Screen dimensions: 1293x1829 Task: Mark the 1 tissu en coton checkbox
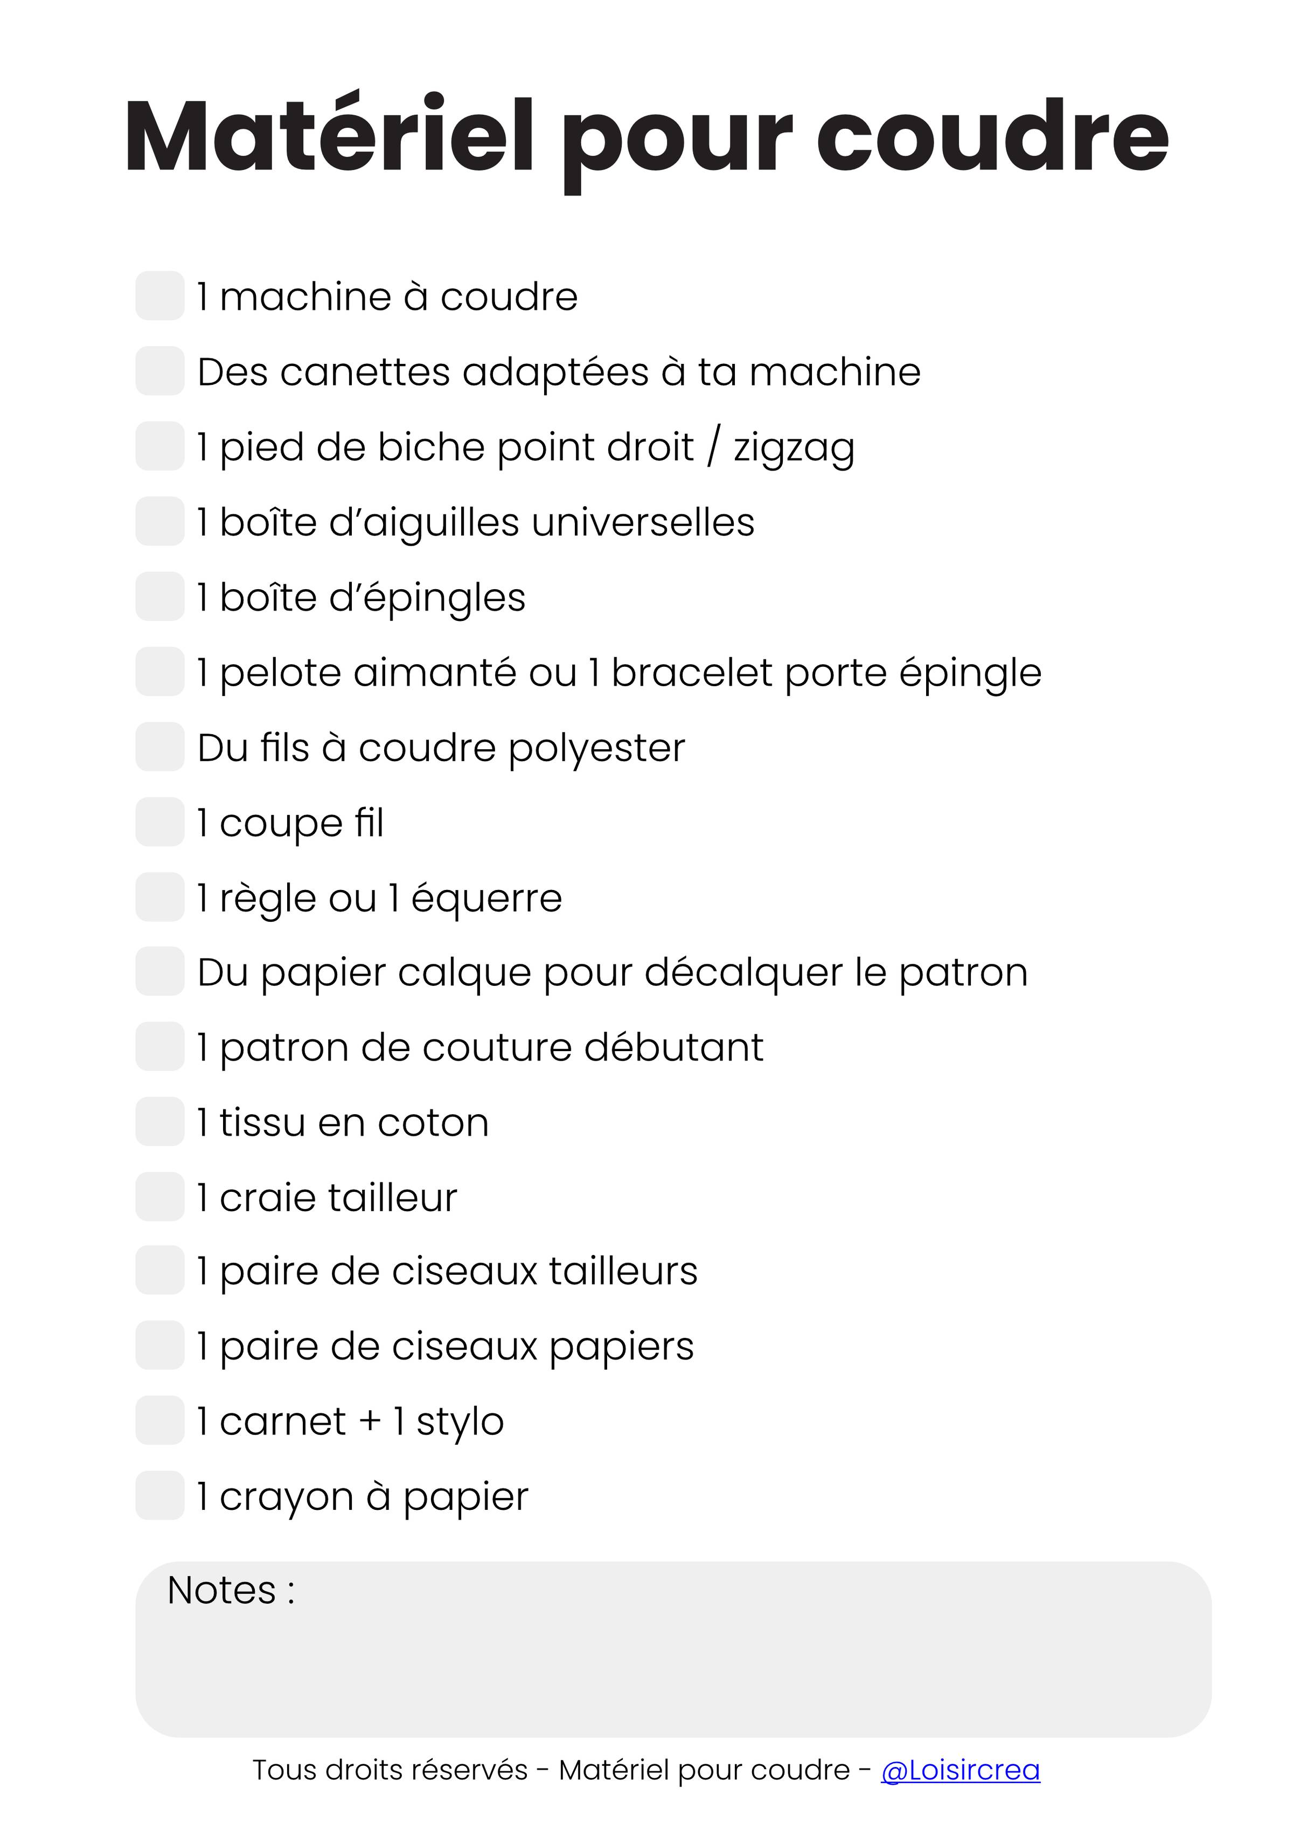(160, 1122)
